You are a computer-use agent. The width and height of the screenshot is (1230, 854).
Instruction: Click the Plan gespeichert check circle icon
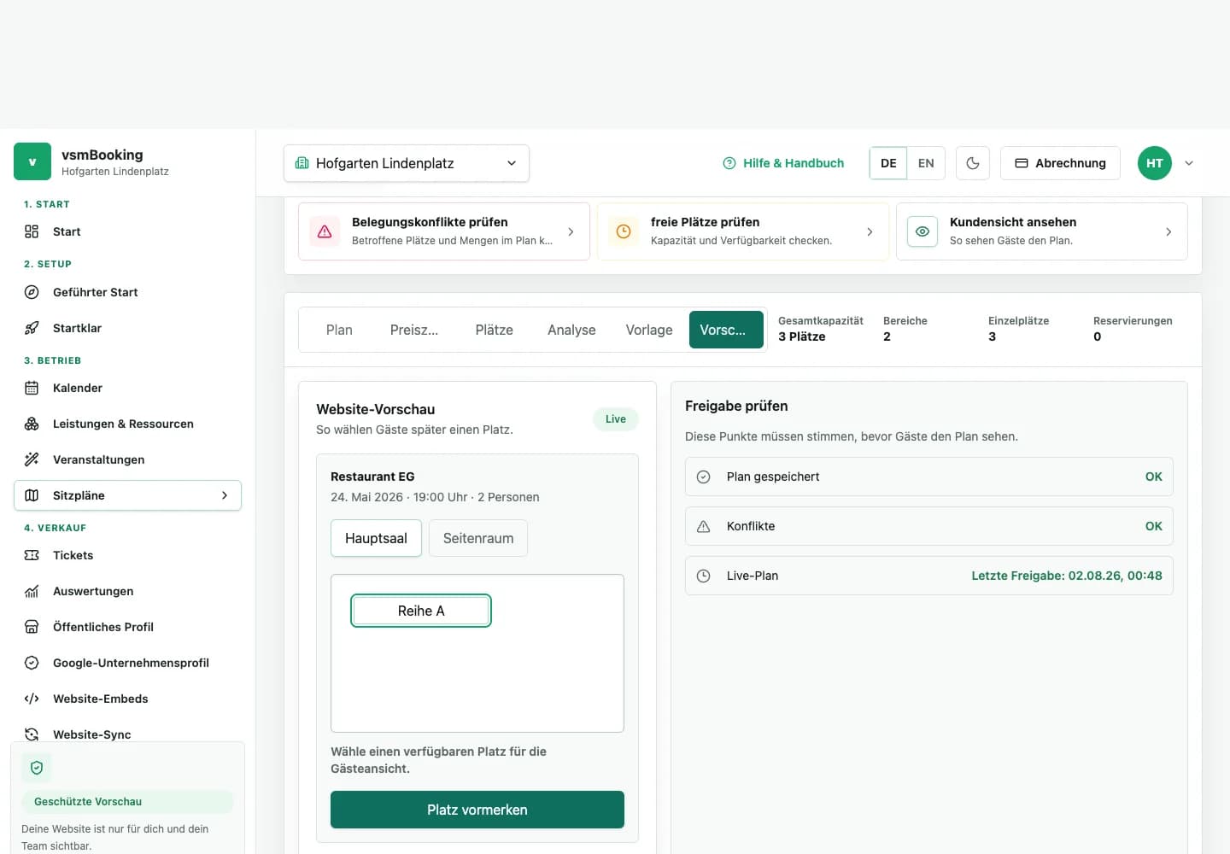[x=704, y=477]
